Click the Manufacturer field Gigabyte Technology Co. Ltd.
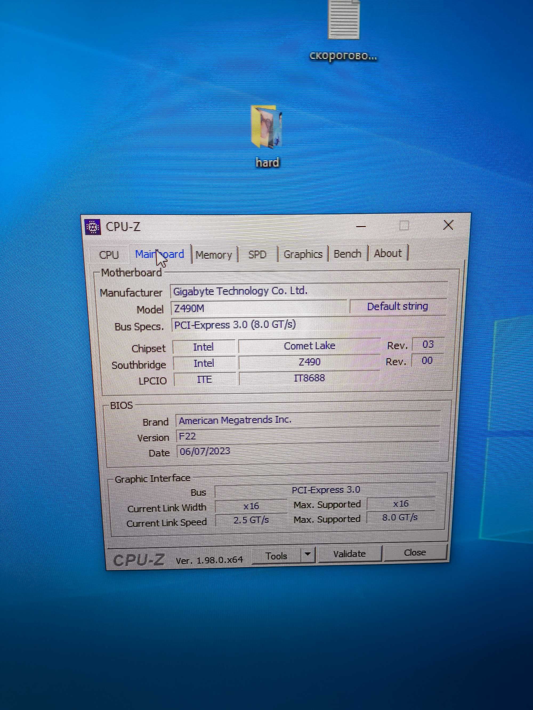 pos(309,291)
